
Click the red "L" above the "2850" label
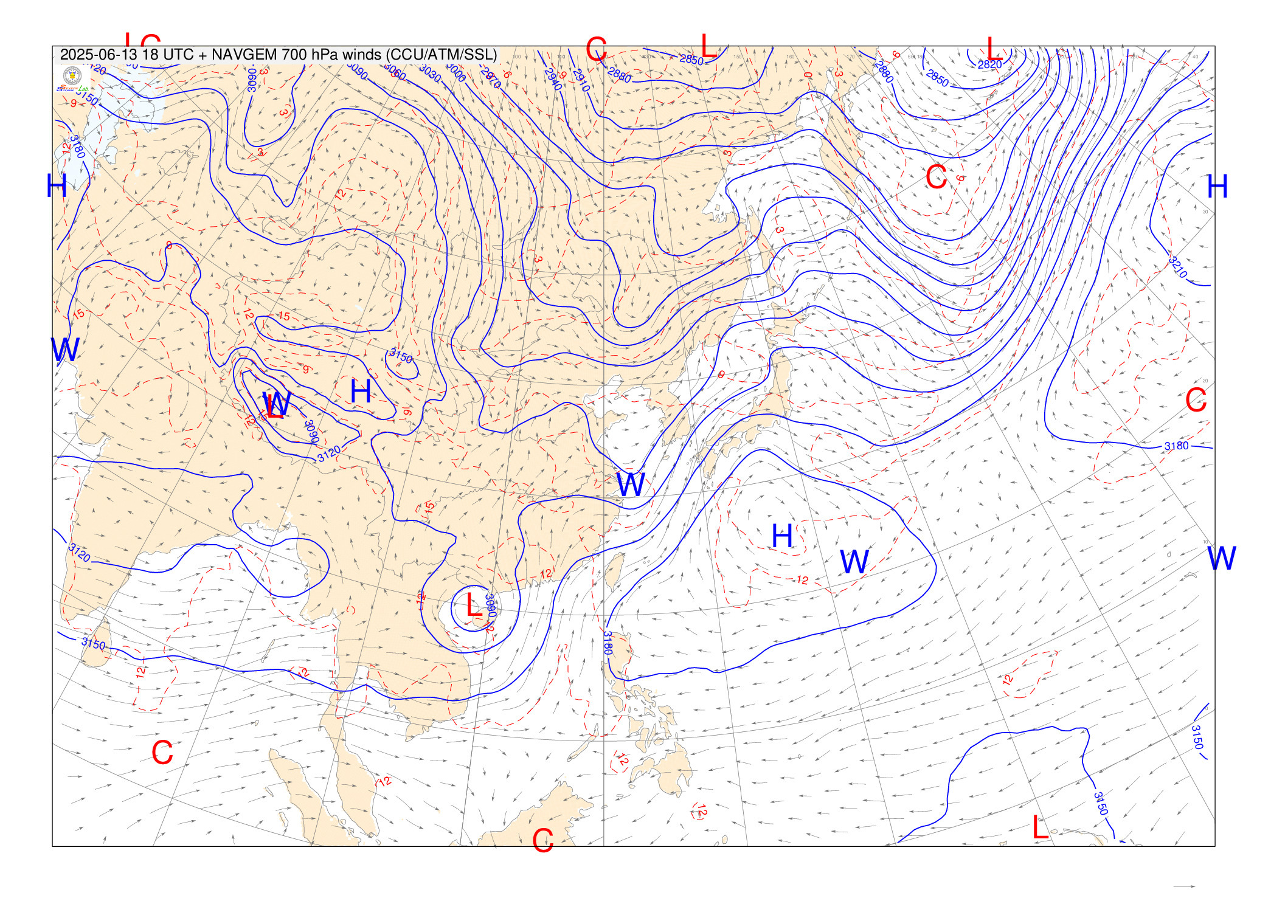pos(709,45)
